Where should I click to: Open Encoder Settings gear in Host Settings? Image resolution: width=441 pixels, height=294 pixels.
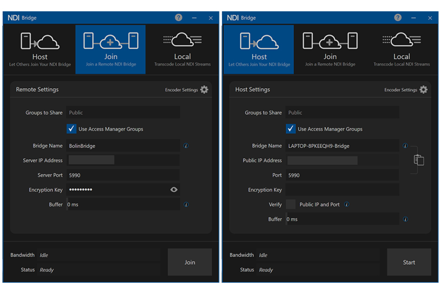[x=423, y=90]
